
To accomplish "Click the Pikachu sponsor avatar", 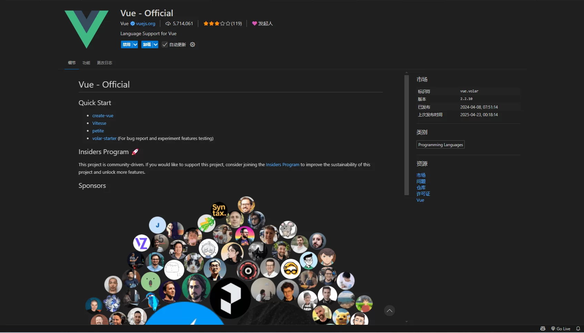I will click(x=341, y=316).
